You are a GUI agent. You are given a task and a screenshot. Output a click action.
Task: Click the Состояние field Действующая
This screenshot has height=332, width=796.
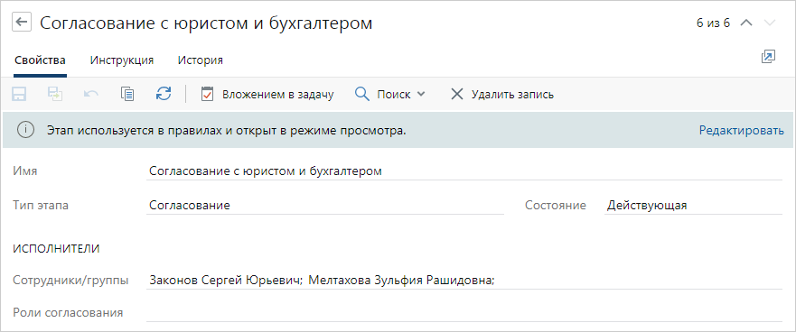pyautogui.click(x=693, y=206)
